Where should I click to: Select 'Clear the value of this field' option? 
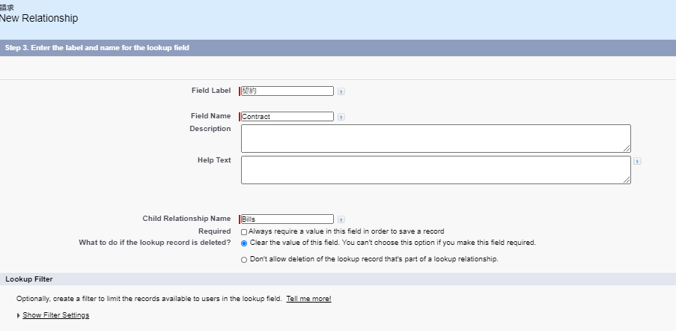coord(244,243)
